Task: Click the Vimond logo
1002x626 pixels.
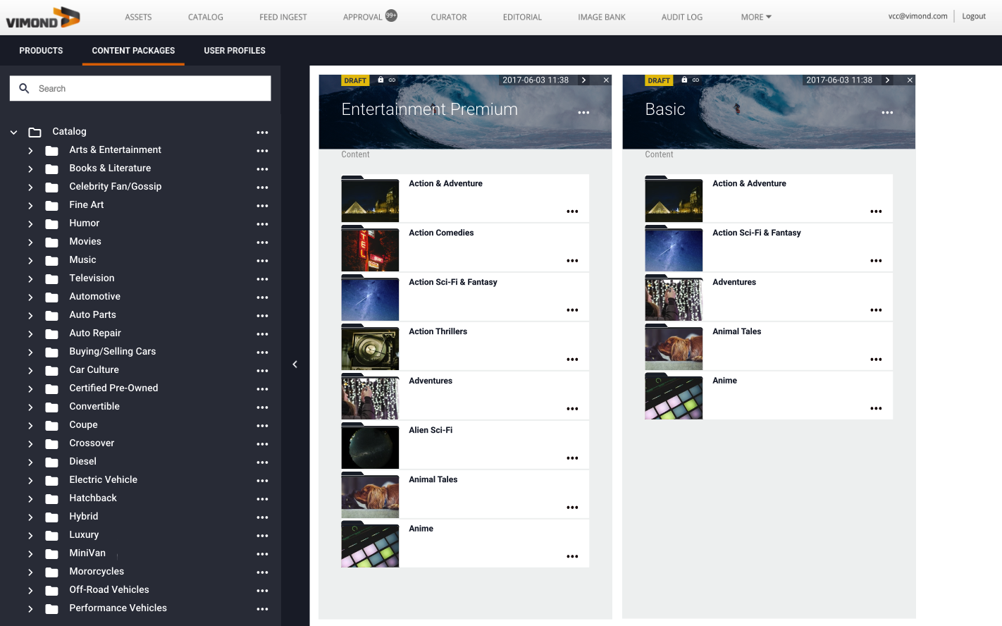Action: point(43,18)
